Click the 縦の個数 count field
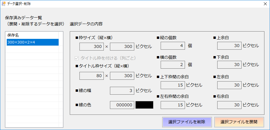This screenshot has width=270, height=130. [x=173, y=46]
